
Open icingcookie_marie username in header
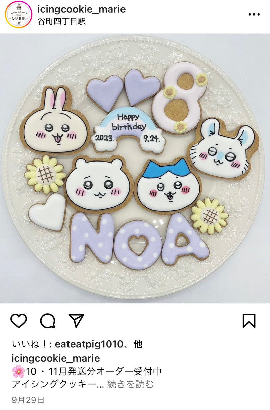pyautogui.click(x=82, y=9)
